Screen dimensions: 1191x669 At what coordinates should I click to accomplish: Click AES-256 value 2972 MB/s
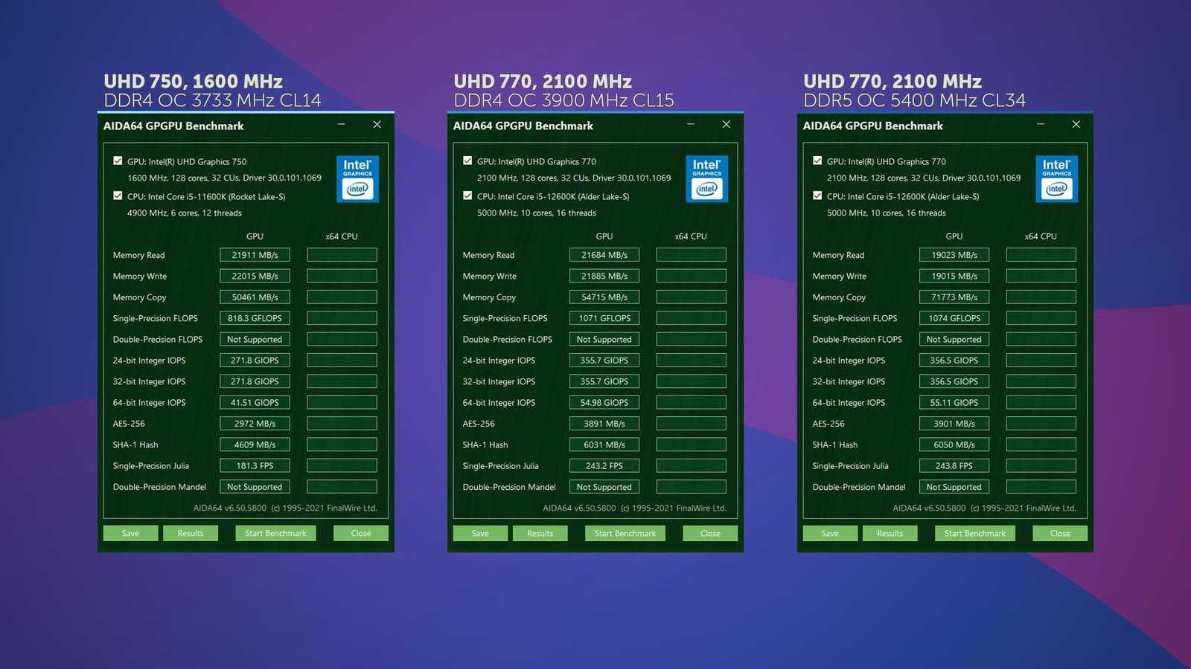255,424
